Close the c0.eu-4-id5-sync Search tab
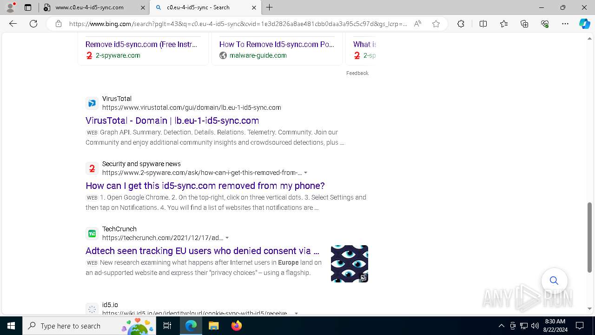Screen dimensions: 595x335 coord(254,7)
